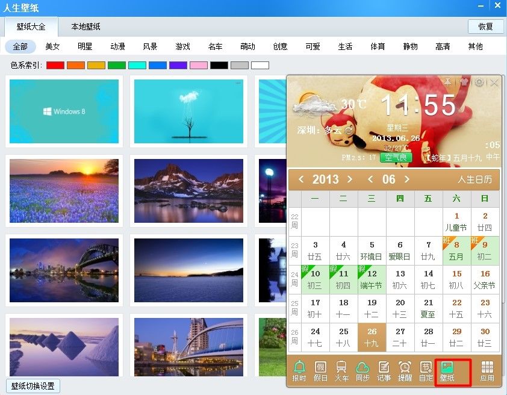
Task: Open the 应用 apps grid icon
Action: [487, 371]
